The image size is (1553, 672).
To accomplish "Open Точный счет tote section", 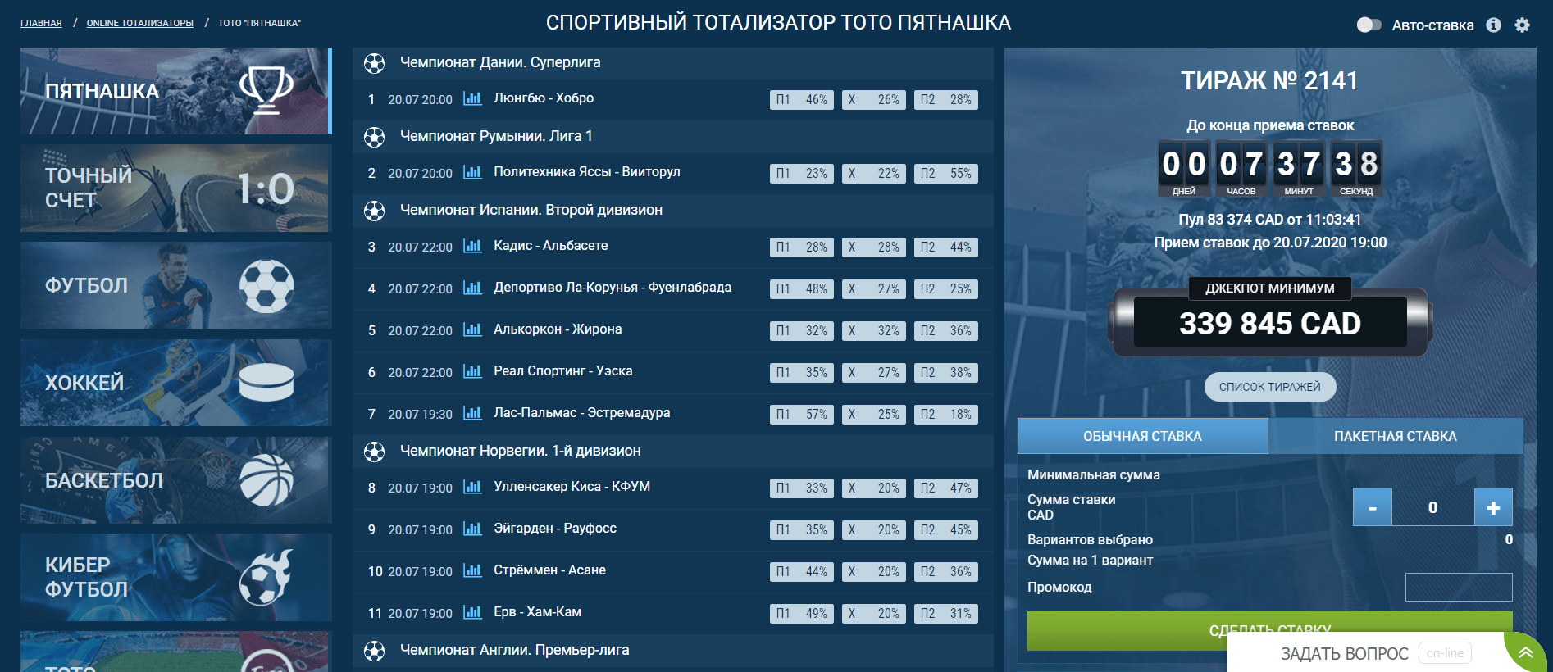I will click(176, 188).
